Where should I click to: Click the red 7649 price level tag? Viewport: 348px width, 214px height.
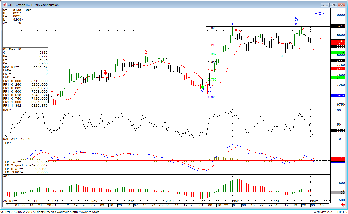[337, 69]
